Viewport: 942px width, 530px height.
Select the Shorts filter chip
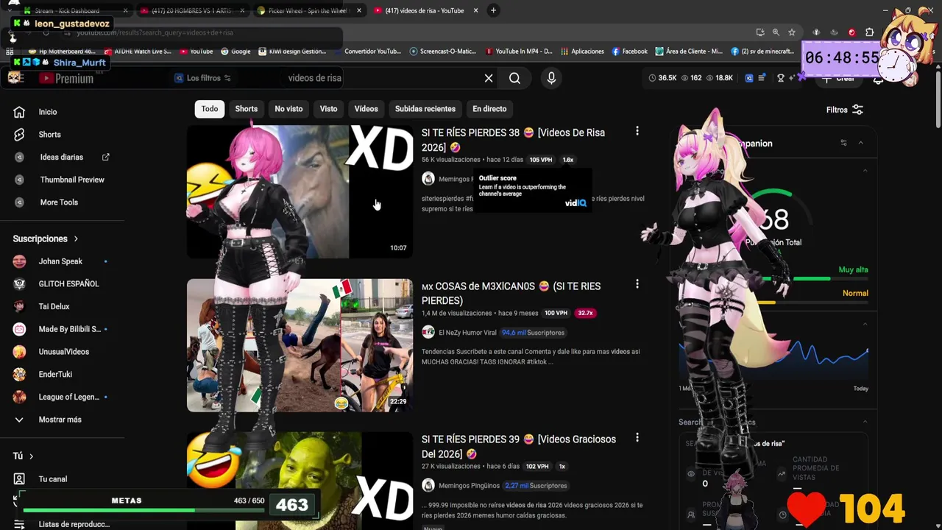[247, 109]
